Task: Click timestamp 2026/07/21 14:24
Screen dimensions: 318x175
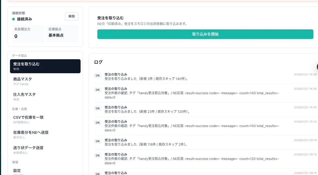Action: 305,107
